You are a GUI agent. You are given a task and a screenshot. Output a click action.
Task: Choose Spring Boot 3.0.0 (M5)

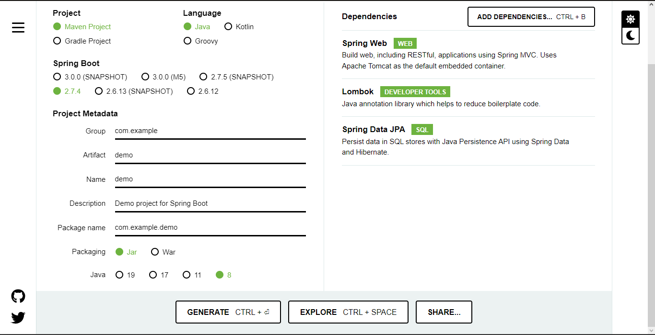pyautogui.click(x=164, y=77)
